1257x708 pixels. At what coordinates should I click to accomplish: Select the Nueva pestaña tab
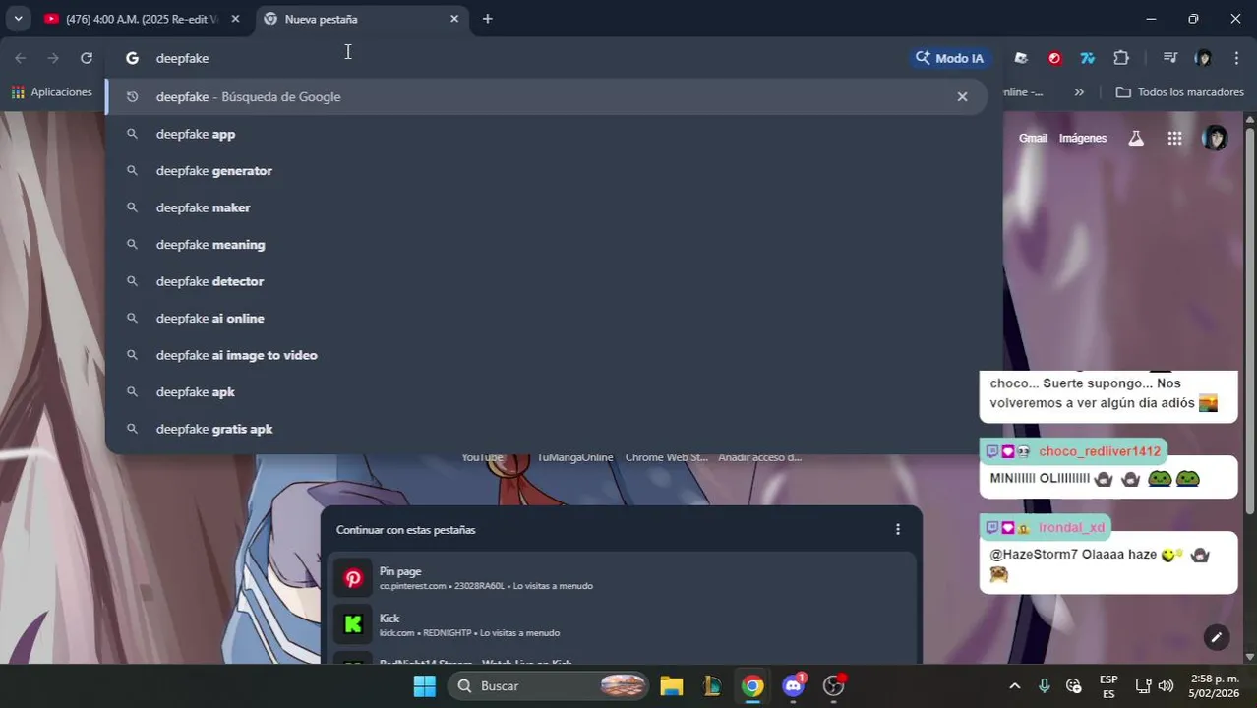click(x=362, y=19)
